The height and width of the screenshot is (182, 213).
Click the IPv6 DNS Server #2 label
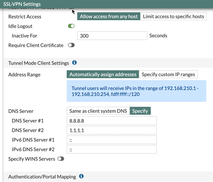pos(33,149)
